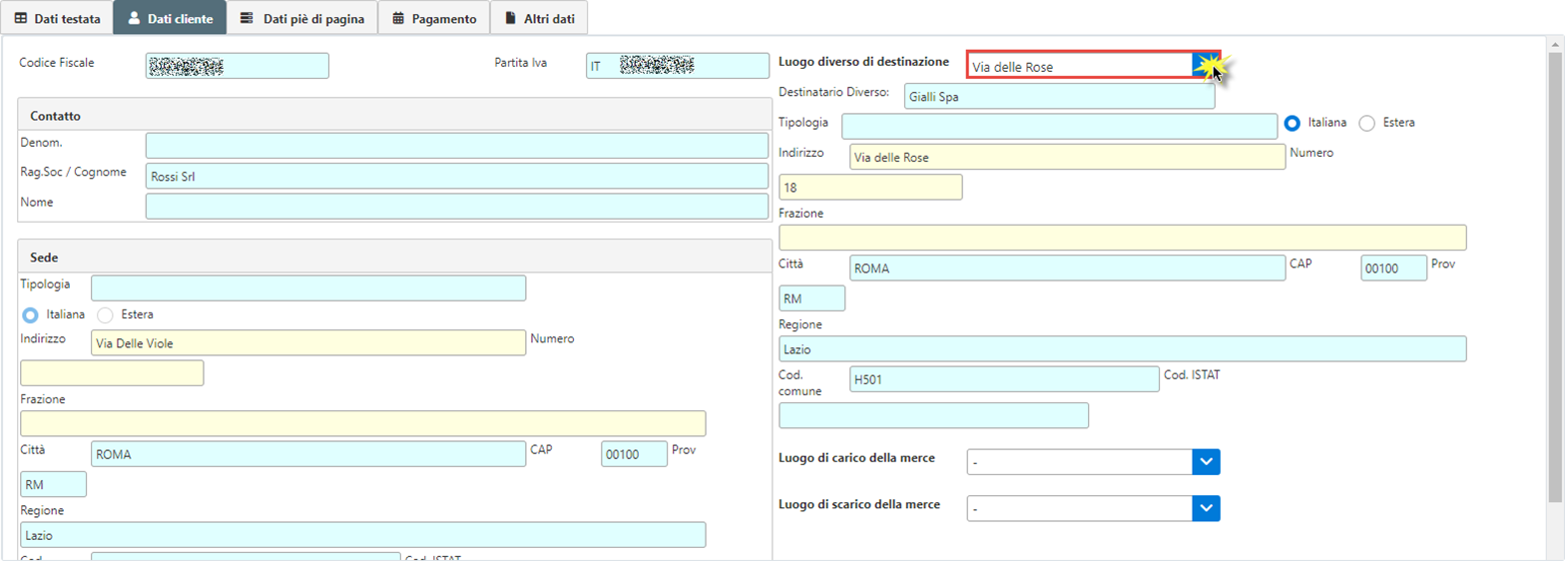Switch to the Dati piè di pagina tab

[x=301, y=18]
